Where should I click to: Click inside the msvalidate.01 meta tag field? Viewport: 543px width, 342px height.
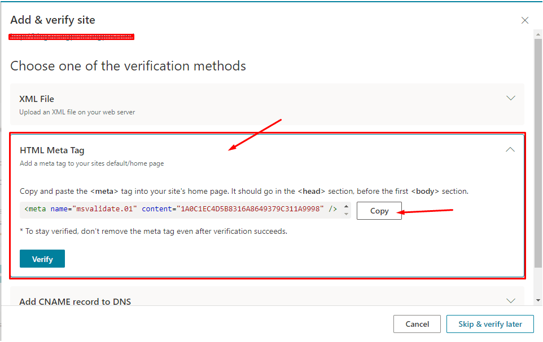(x=181, y=210)
